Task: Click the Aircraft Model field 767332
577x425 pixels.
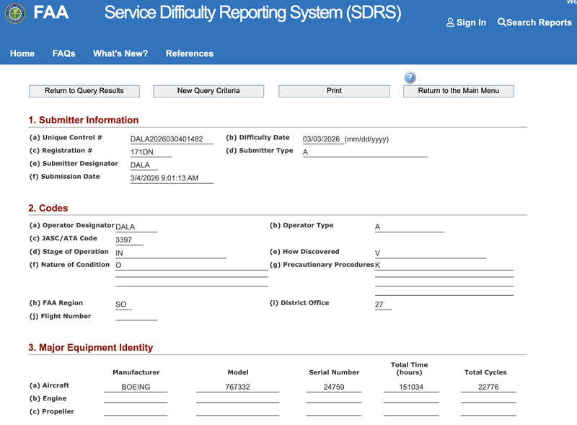Action: click(237, 387)
